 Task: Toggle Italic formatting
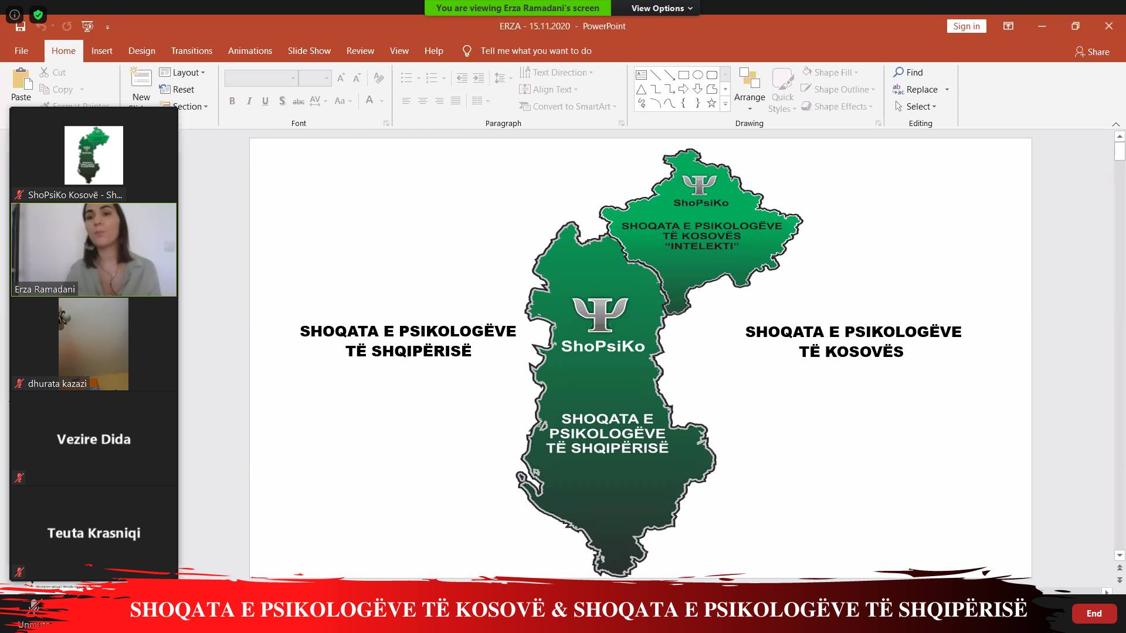click(249, 101)
